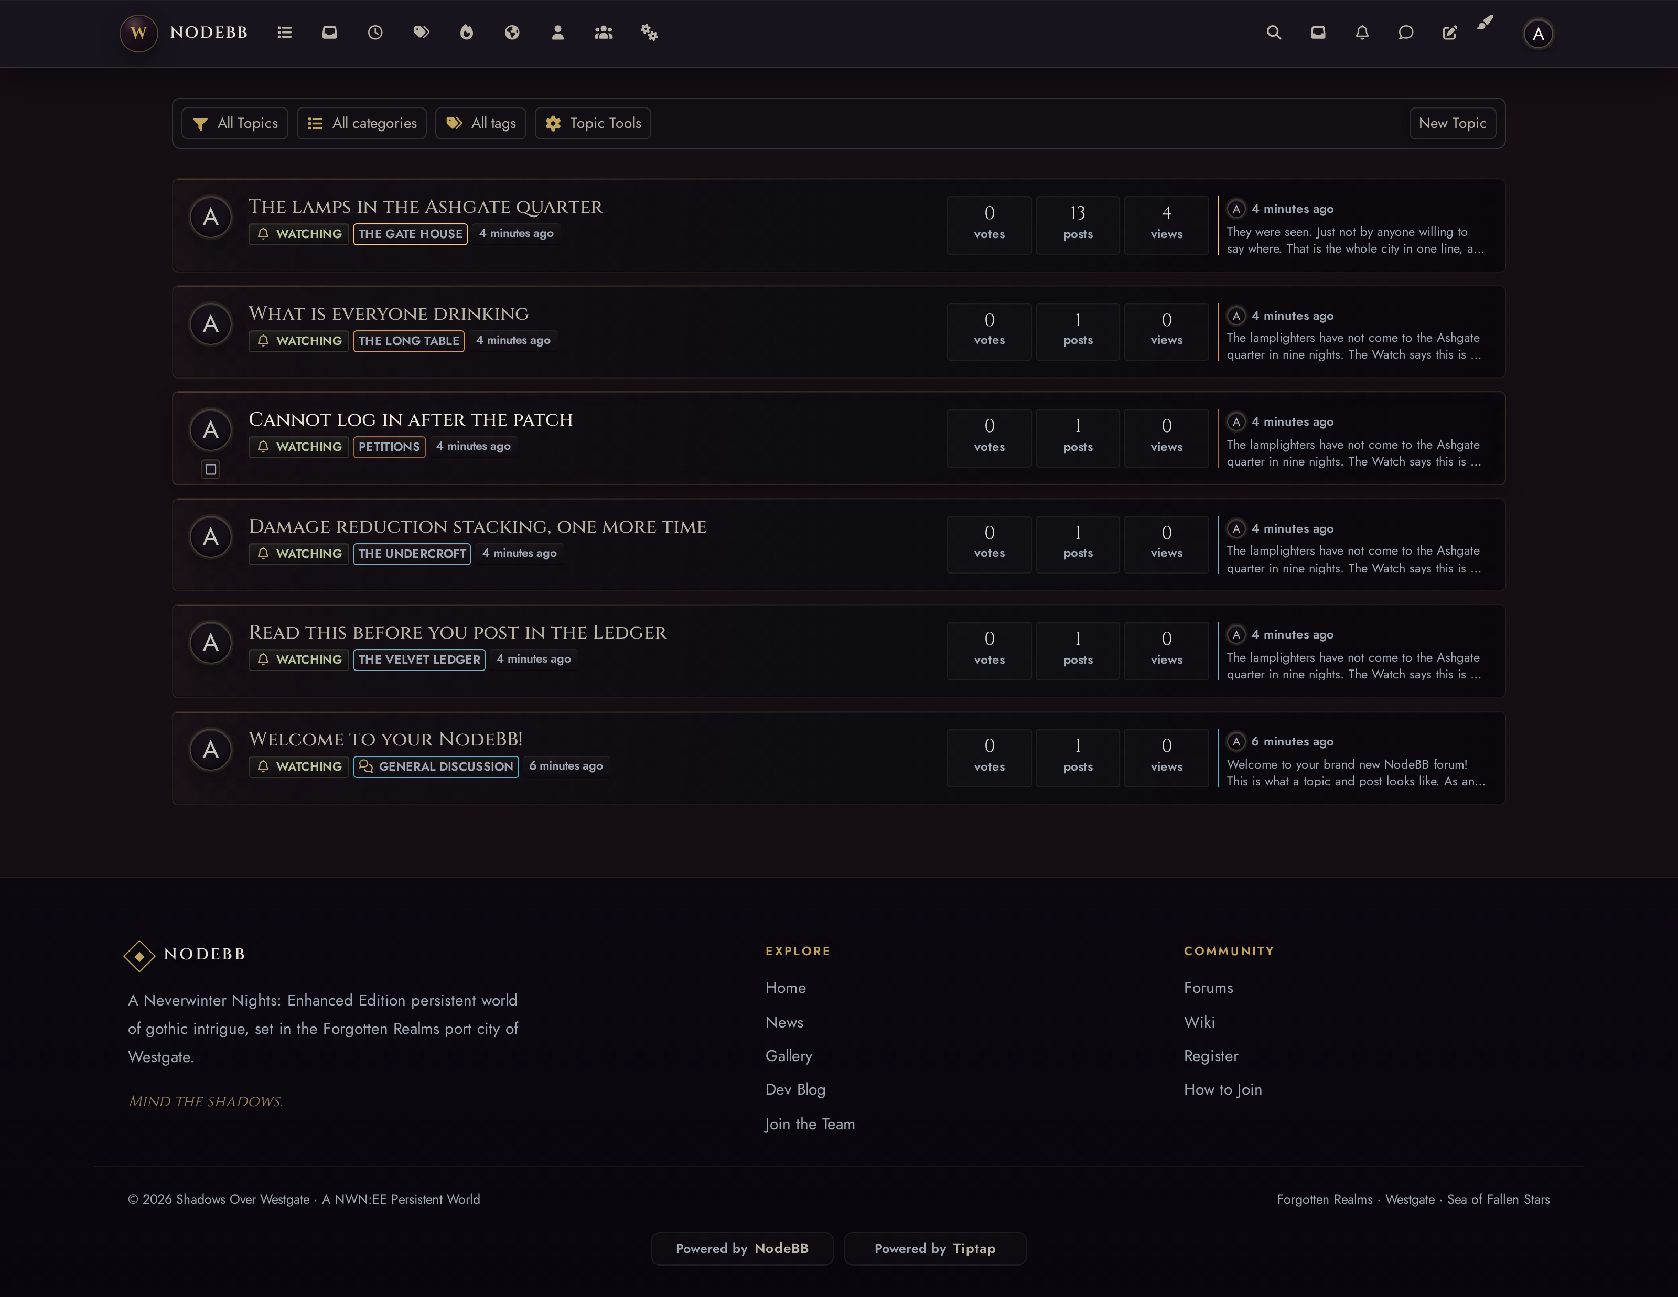Image resolution: width=1678 pixels, height=1297 pixels.
Task: Open the Drafts pencil-square icon
Action: 1450,33
